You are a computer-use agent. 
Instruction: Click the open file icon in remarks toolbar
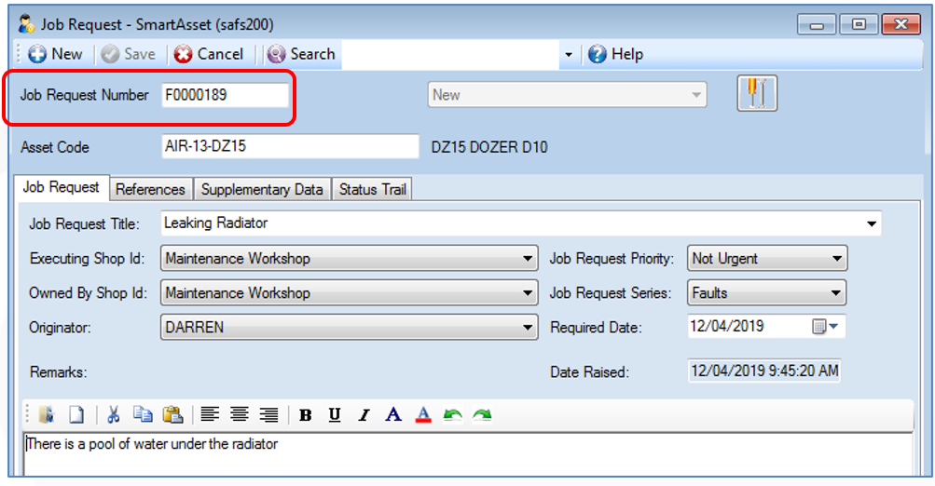[x=47, y=414]
